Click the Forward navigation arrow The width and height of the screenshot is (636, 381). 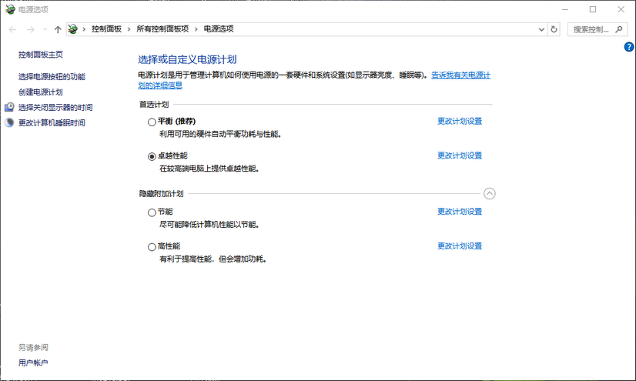[31, 29]
